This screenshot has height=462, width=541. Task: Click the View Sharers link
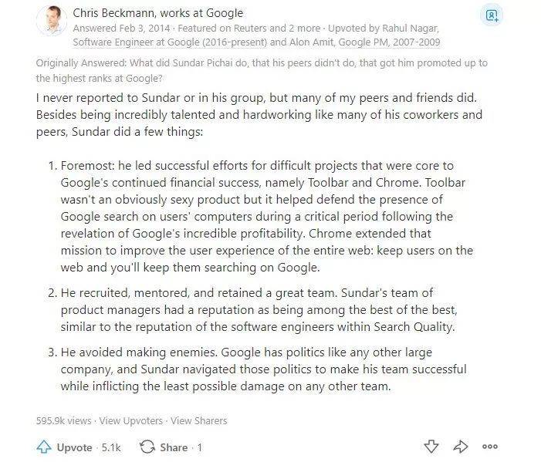(x=199, y=420)
